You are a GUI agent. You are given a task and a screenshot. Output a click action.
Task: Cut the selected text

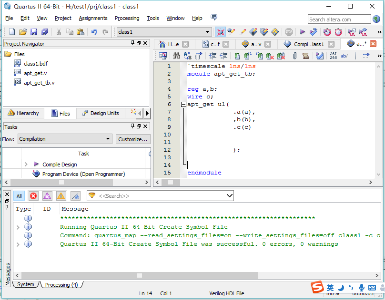tap(59, 32)
